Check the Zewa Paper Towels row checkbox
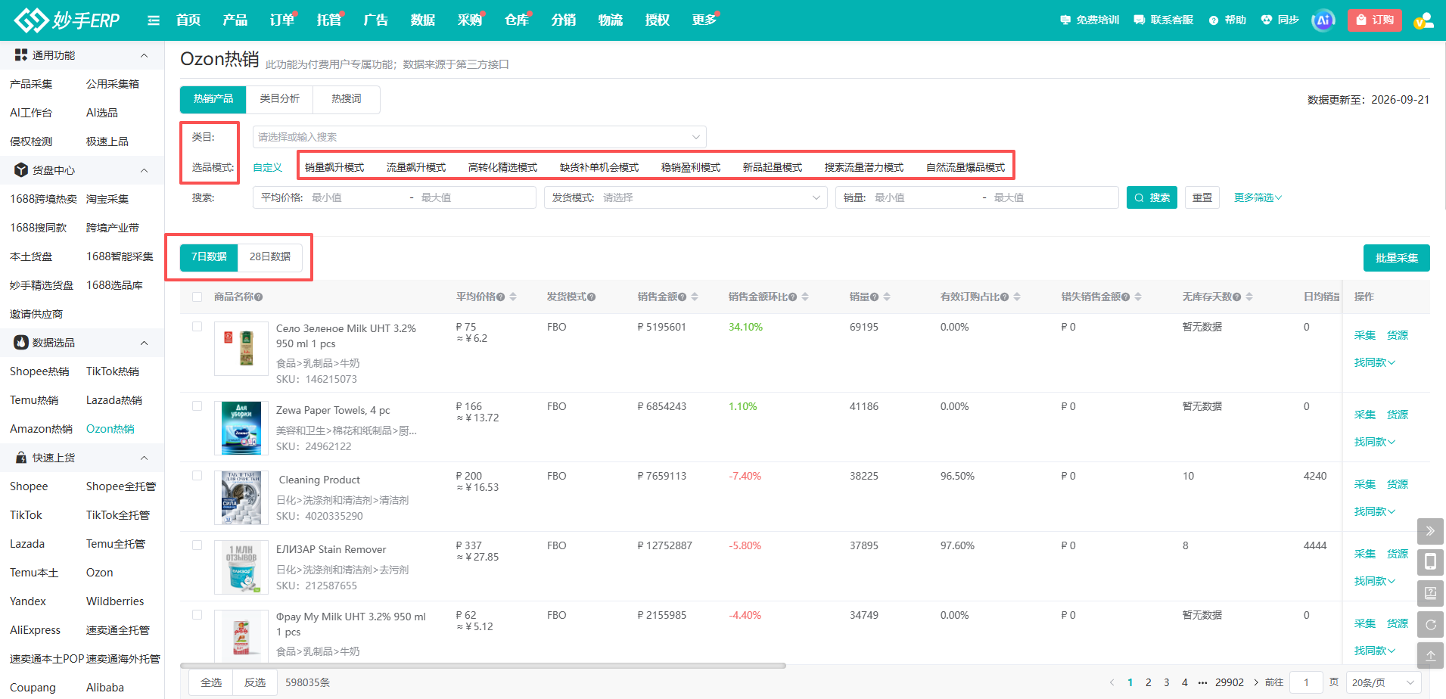Image resolution: width=1446 pixels, height=699 pixels. tap(197, 406)
